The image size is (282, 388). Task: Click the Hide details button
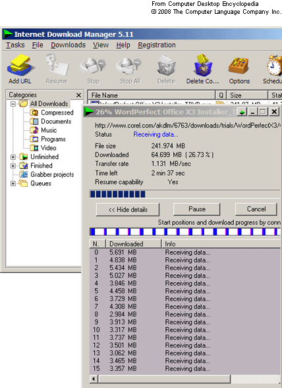[128, 210]
